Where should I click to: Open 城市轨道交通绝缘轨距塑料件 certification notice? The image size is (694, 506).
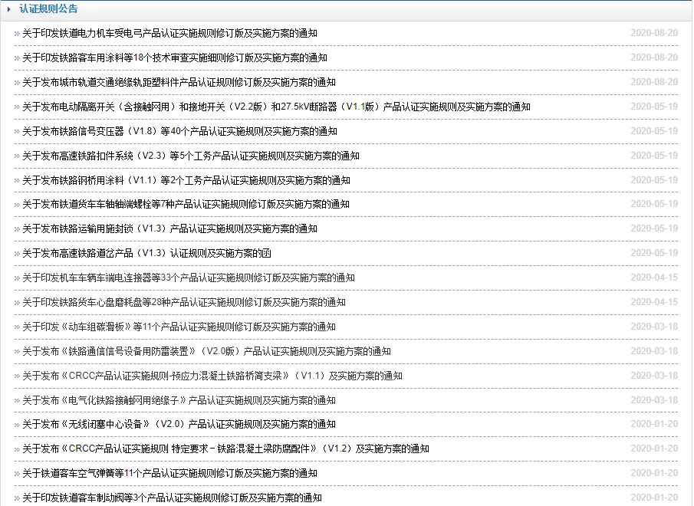pos(179,82)
